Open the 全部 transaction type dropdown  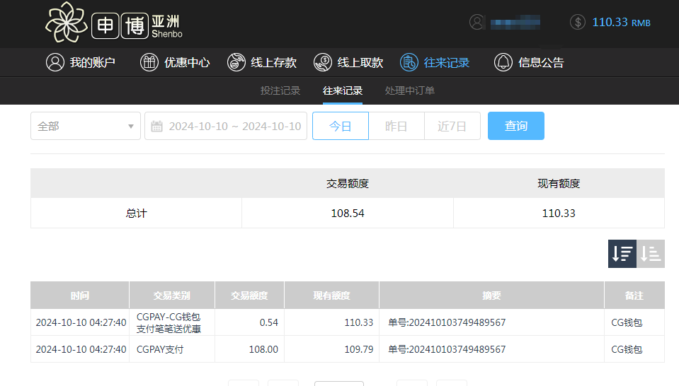85,126
